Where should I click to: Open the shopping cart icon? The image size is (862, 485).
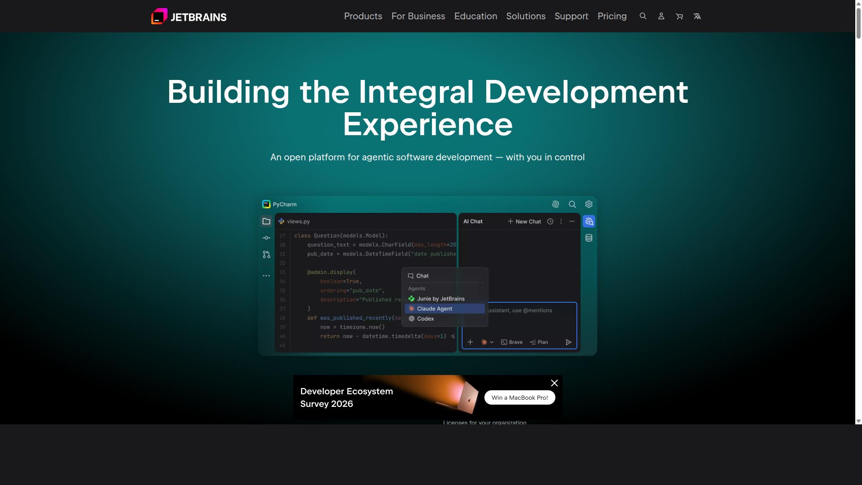[679, 16]
